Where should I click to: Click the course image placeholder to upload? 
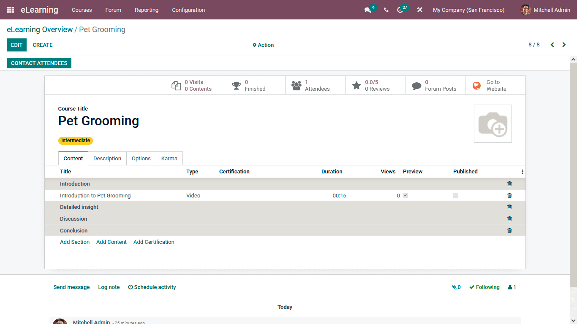pos(493,123)
